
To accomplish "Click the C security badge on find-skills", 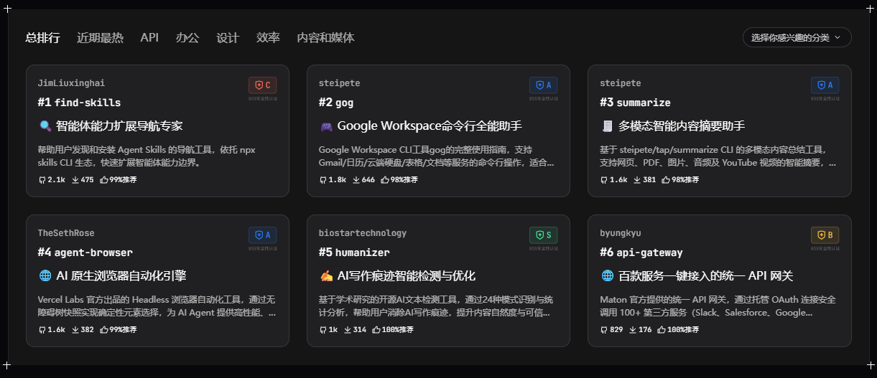I will [262, 85].
